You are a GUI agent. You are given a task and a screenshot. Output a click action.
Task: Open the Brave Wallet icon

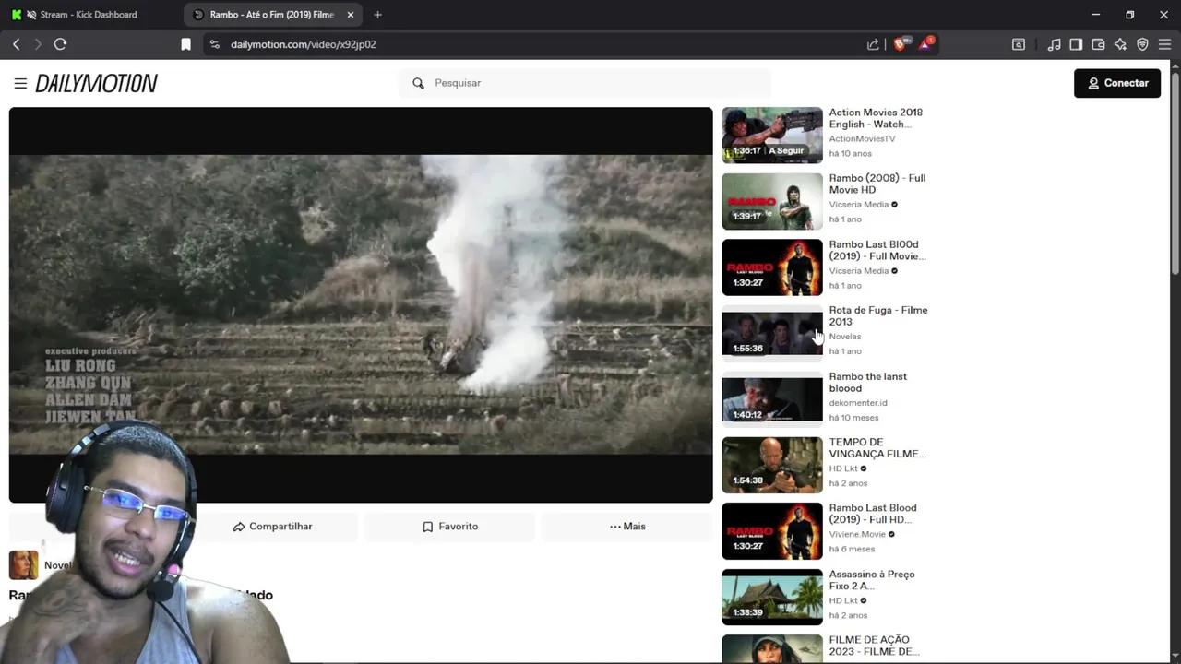point(1098,44)
